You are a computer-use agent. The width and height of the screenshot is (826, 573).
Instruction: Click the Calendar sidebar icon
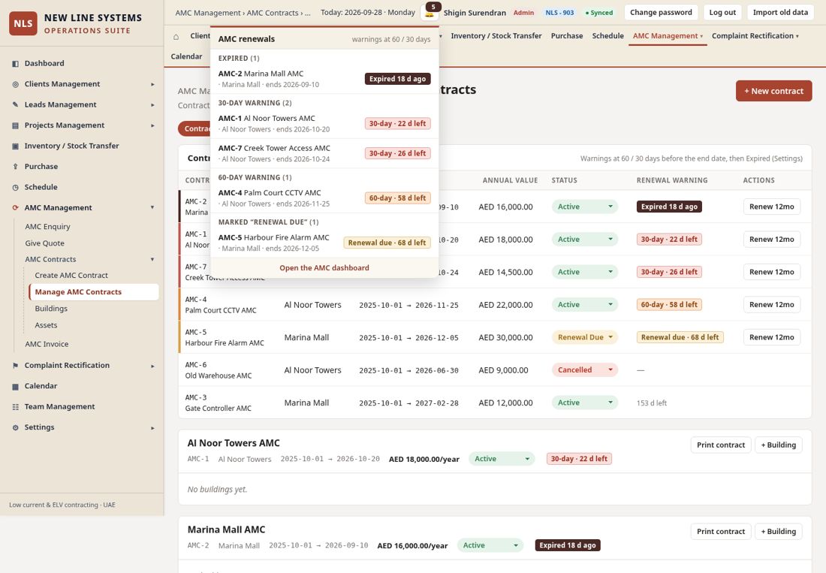(x=15, y=386)
